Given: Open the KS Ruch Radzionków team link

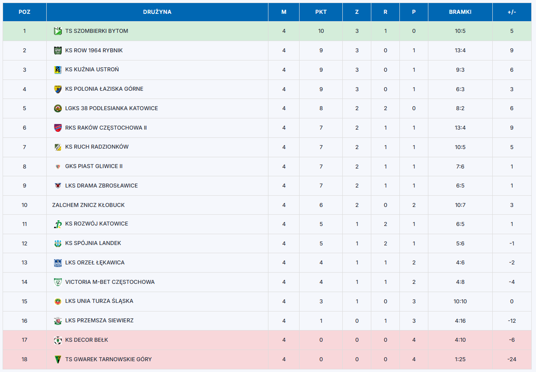Looking at the screenshot, I should (97, 147).
